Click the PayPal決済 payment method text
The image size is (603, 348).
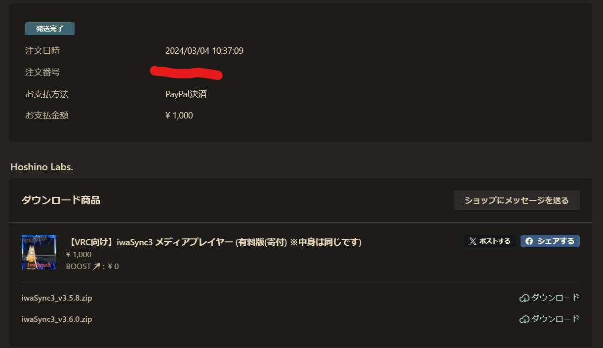click(x=186, y=94)
